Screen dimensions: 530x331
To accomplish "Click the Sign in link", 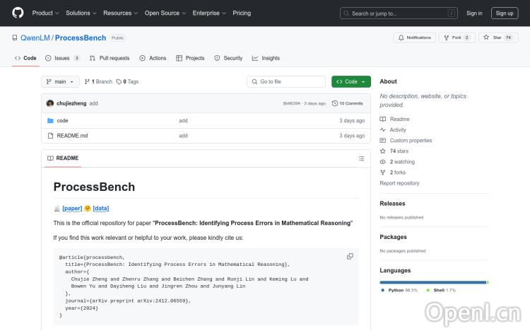I will [x=474, y=13].
